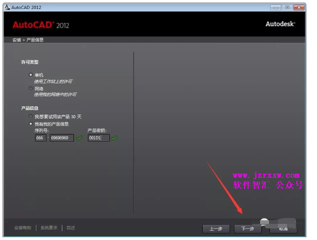
Task: Click the 下一步 next button
Action: (248, 229)
